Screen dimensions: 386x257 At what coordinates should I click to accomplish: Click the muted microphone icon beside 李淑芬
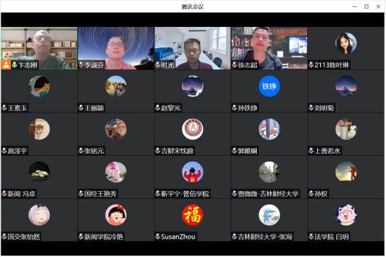pyautogui.click(x=81, y=65)
